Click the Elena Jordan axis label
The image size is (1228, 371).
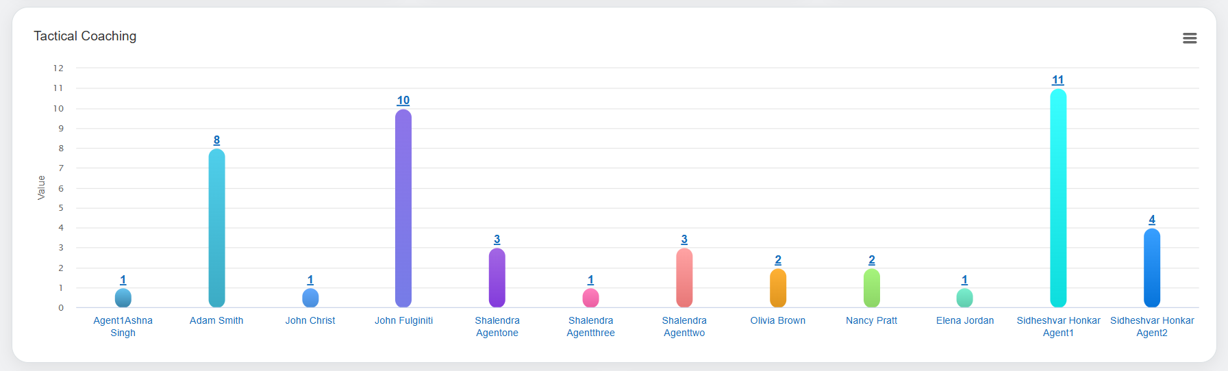click(x=965, y=320)
